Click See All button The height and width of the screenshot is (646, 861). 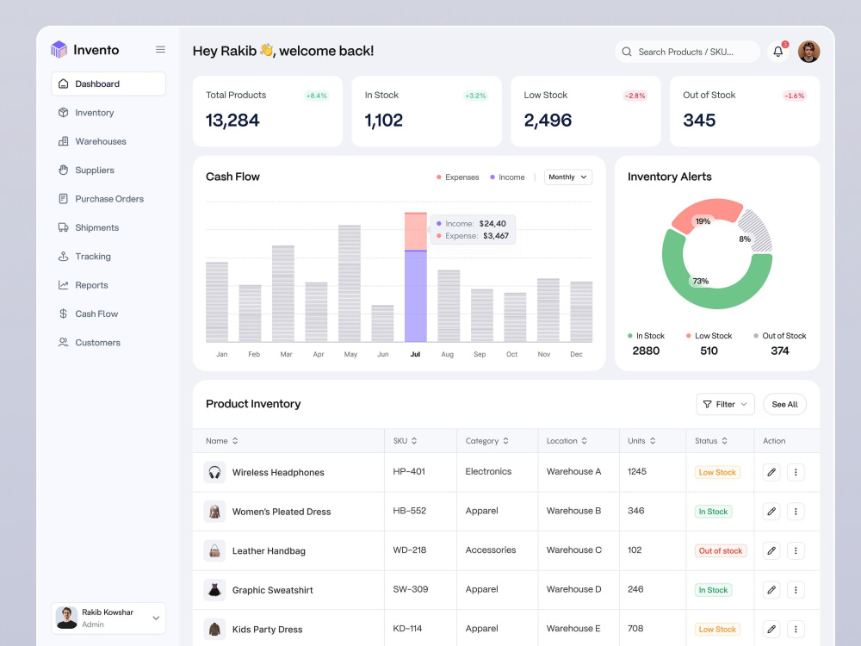(x=784, y=404)
